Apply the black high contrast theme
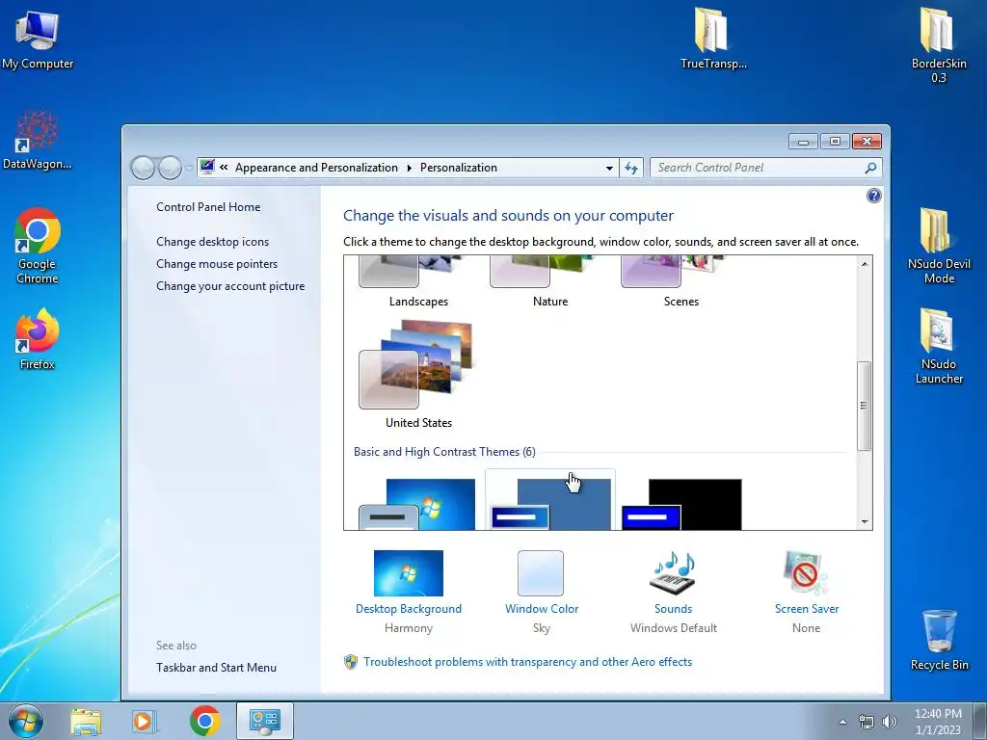The height and width of the screenshot is (740, 987). click(682, 503)
